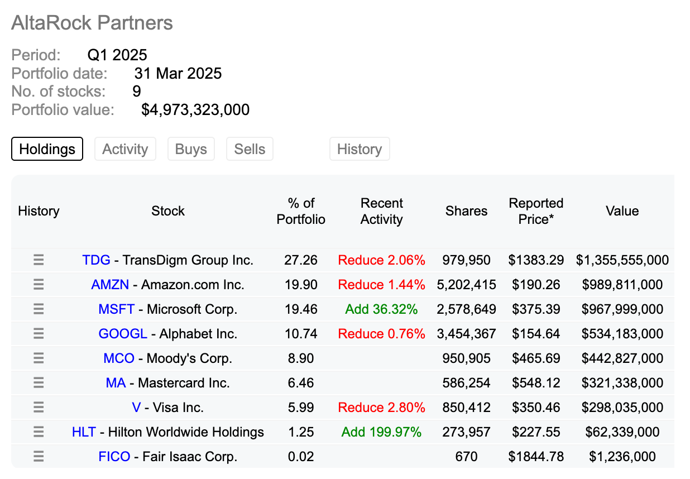Click the Reported Price column header

tap(536, 211)
